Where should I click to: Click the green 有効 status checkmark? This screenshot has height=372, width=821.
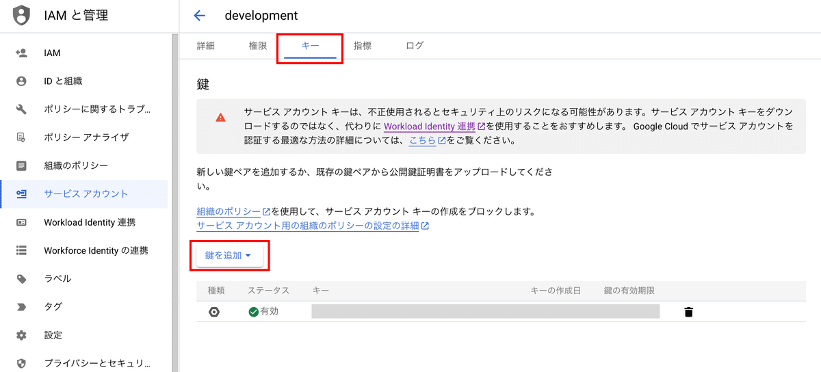click(253, 312)
